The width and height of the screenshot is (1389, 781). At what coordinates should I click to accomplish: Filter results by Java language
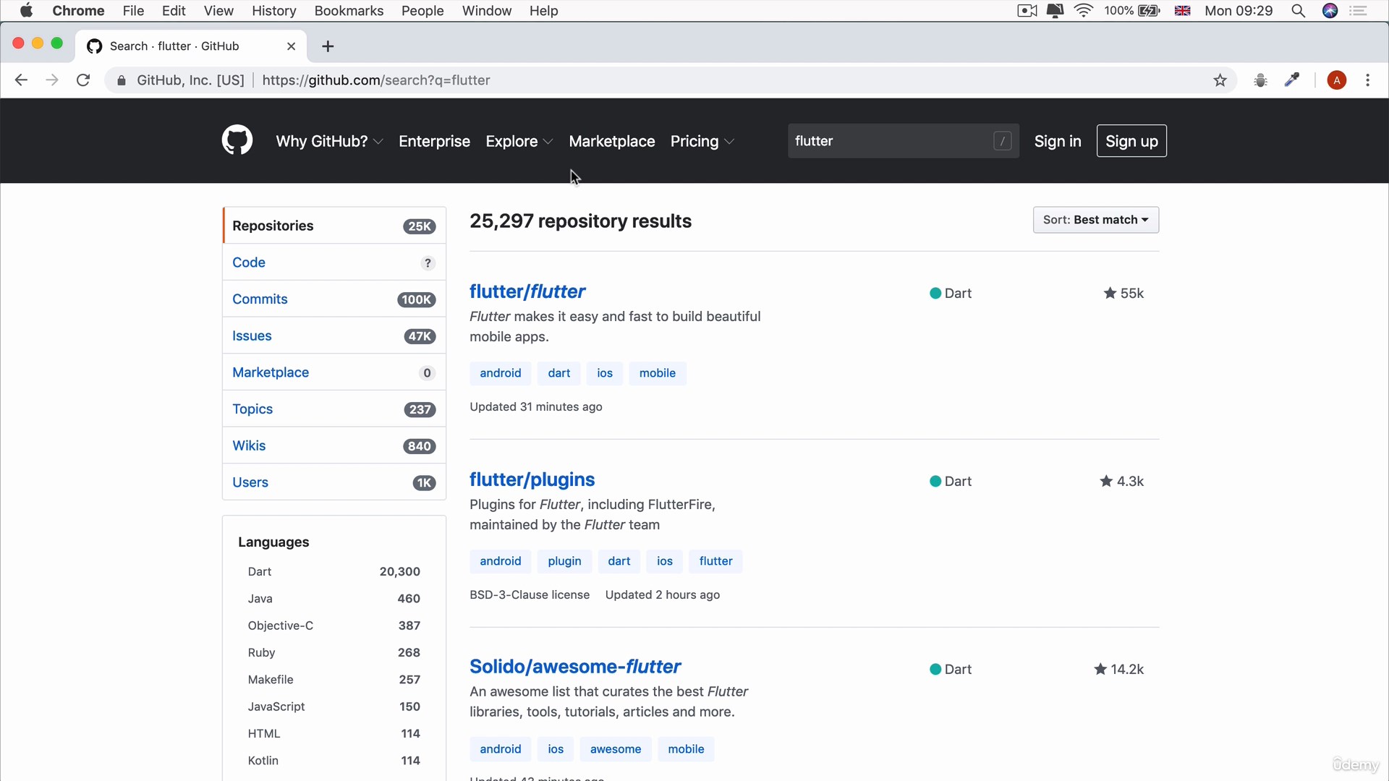(x=334, y=599)
